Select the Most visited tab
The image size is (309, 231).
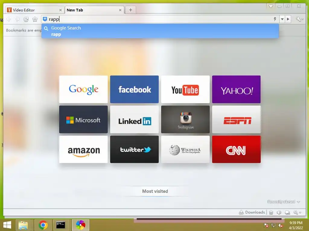(x=155, y=191)
